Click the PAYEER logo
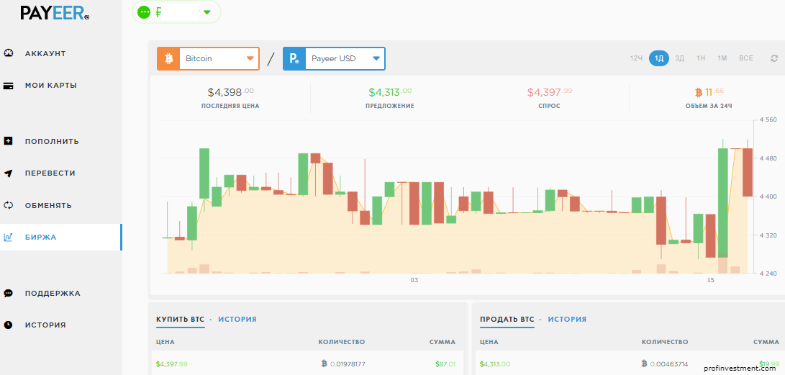Screen dimensions: 785x375 pos(55,12)
